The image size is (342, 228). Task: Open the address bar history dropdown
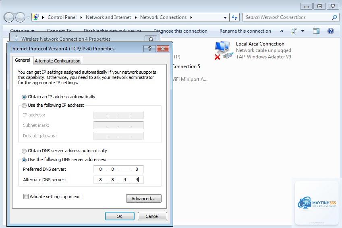[225, 17]
